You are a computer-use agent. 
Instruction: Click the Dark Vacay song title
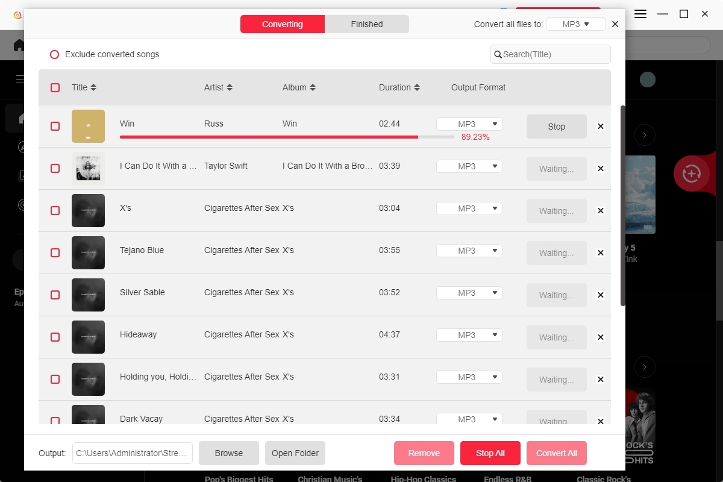pyautogui.click(x=141, y=419)
